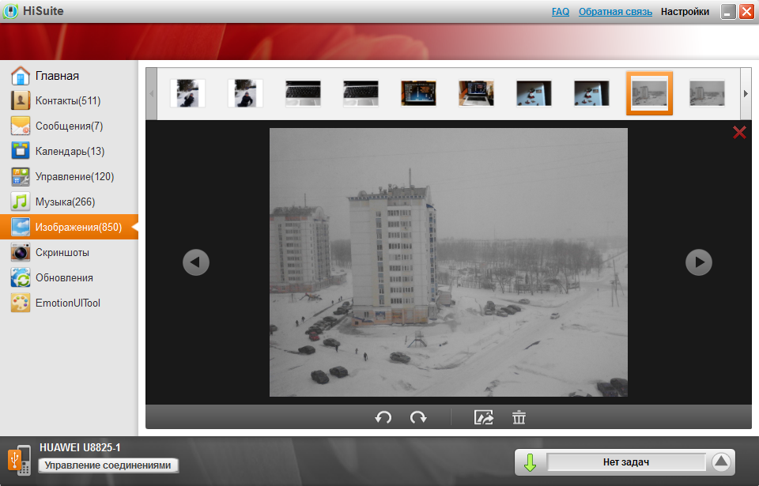Click the app management icon

click(x=21, y=177)
